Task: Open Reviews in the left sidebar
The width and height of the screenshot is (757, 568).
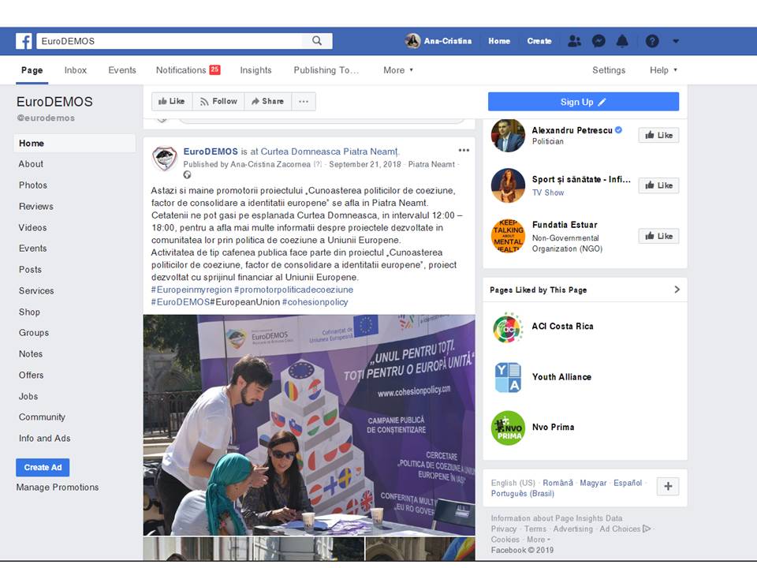Action: 35,207
